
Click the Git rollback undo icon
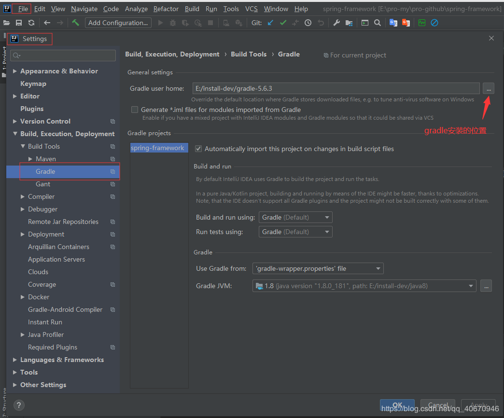click(x=321, y=23)
